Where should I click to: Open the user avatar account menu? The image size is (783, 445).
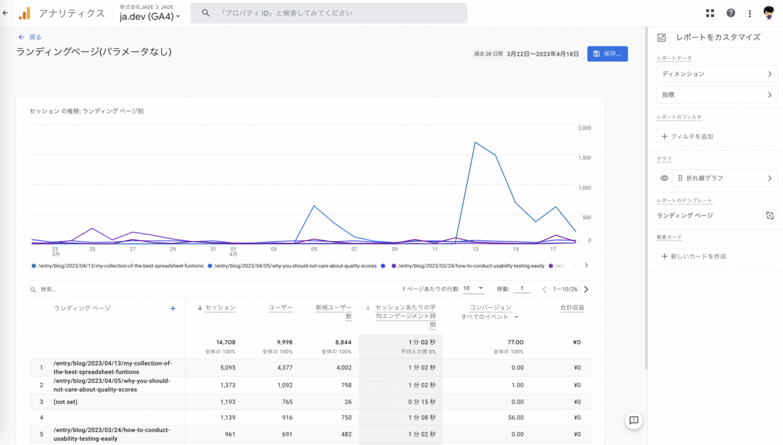pos(769,13)
